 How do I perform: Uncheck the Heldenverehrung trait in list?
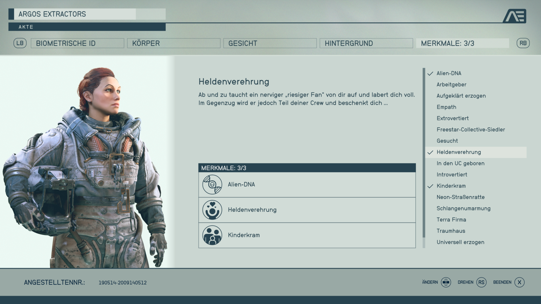coord(476,152)
